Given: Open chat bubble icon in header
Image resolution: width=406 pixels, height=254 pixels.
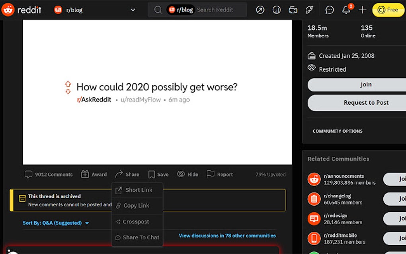Looking at the screenshot, I should pos(329,10).
